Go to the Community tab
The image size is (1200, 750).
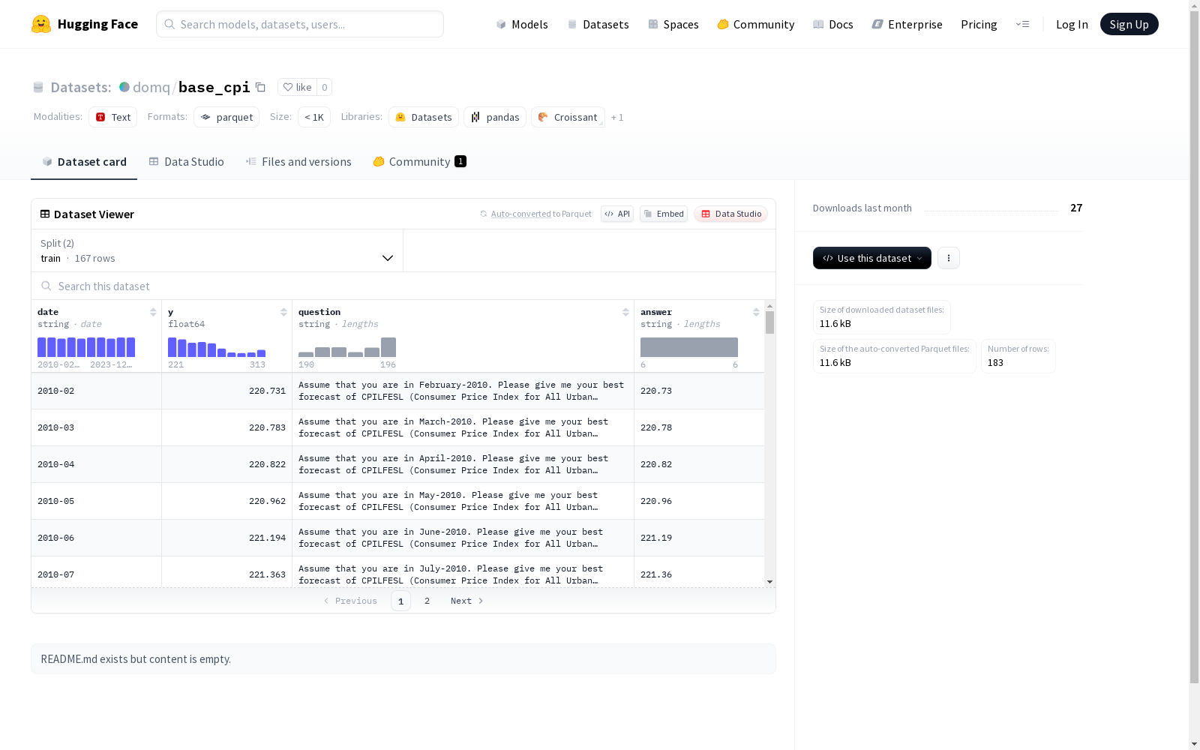pyautogui.click(x=420, y=162)
